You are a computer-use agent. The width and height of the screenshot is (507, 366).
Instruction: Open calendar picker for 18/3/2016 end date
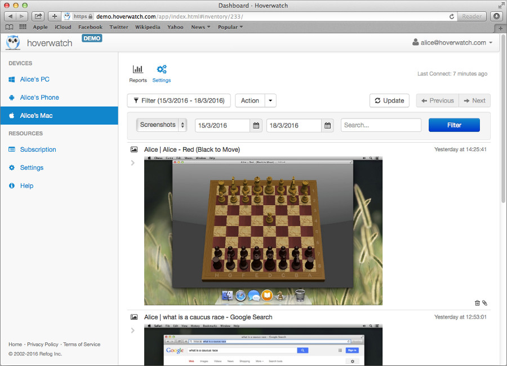(x=328, y=125)
